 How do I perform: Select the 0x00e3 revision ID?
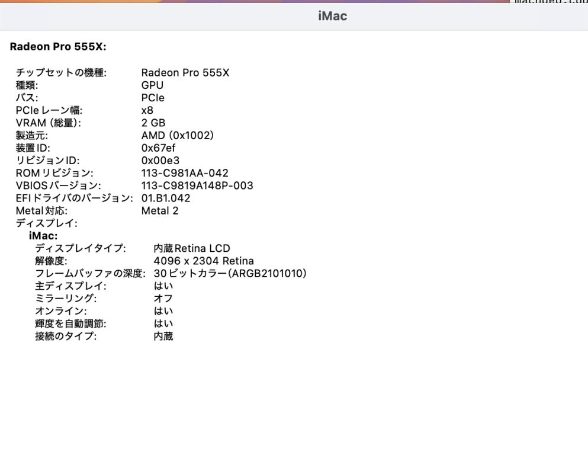[x=160, y=161]
